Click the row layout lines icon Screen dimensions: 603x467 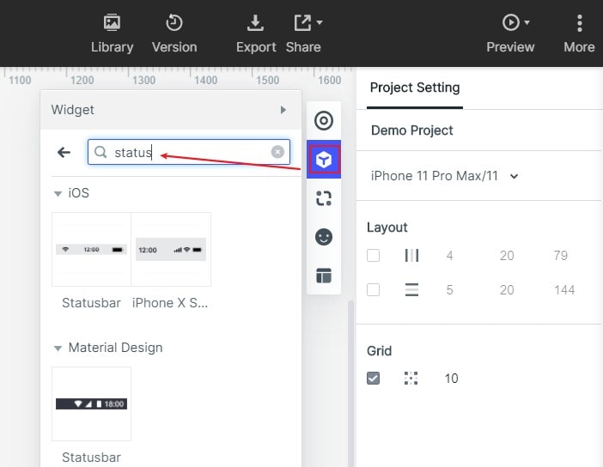coord(411,289)
